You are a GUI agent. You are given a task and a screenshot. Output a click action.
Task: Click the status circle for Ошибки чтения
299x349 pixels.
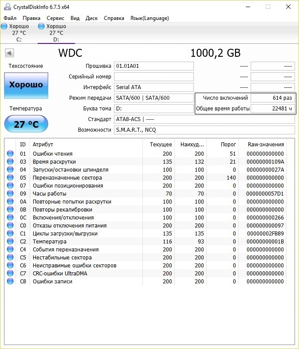(x=10, y=153)
